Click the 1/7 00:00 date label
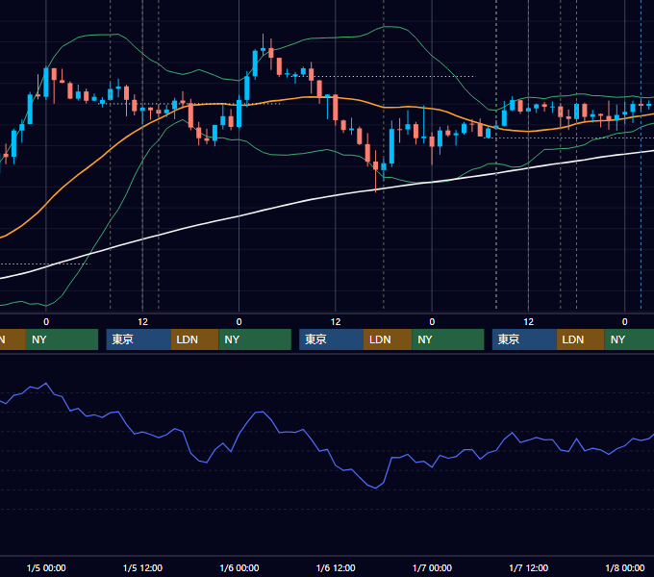The image size is (654, 577). [x=432, y=567]
